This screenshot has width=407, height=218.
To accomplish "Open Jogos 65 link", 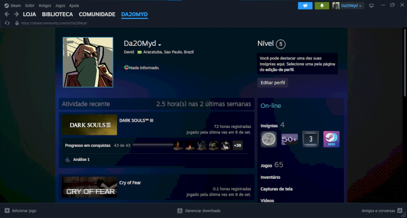I will (x=272, y=165).
